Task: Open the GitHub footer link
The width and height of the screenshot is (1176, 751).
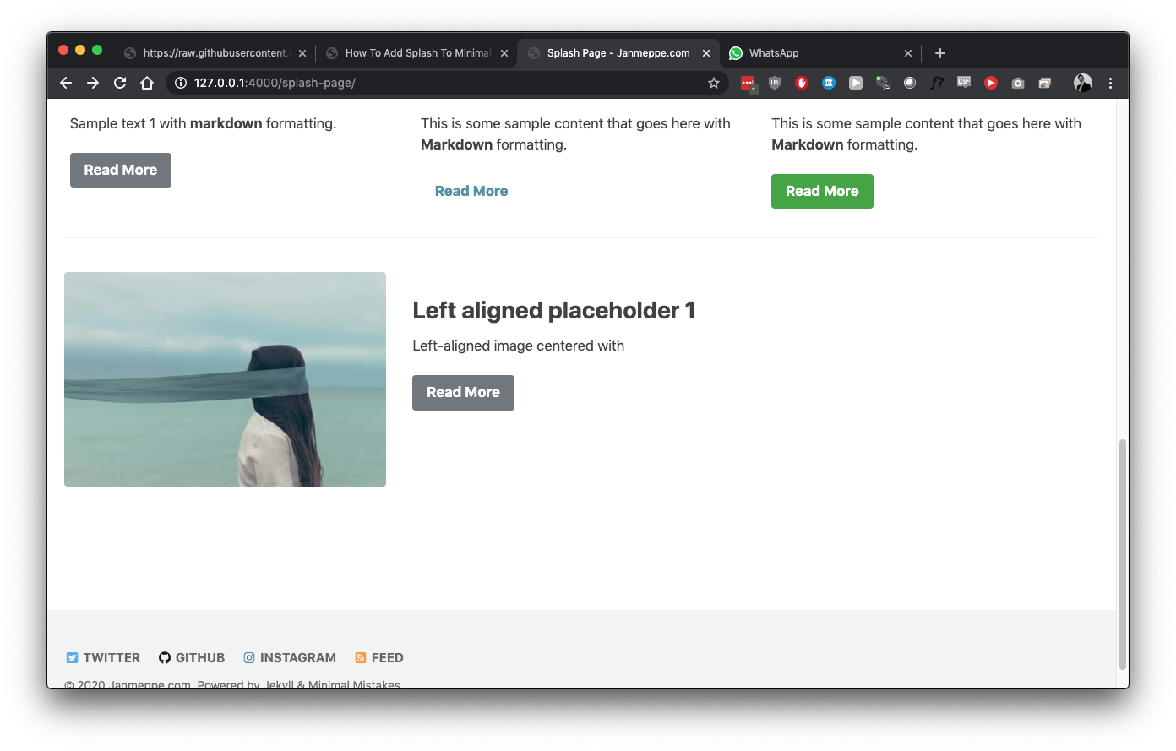Action: [x=192, y=657]
